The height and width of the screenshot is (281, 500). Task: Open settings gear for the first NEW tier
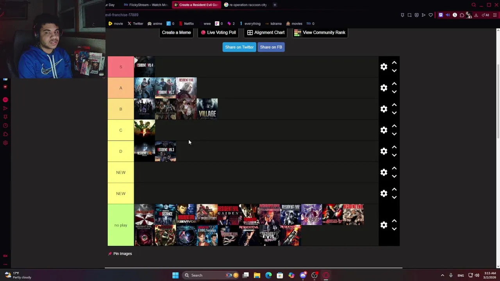coord(384,172)
